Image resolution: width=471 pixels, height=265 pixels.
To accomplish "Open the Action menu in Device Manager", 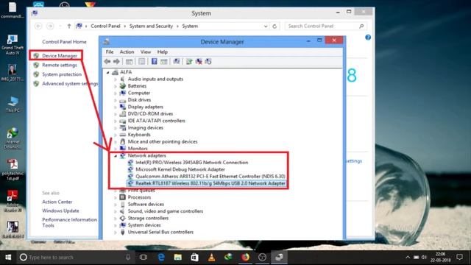I will (x=127, y=52).
